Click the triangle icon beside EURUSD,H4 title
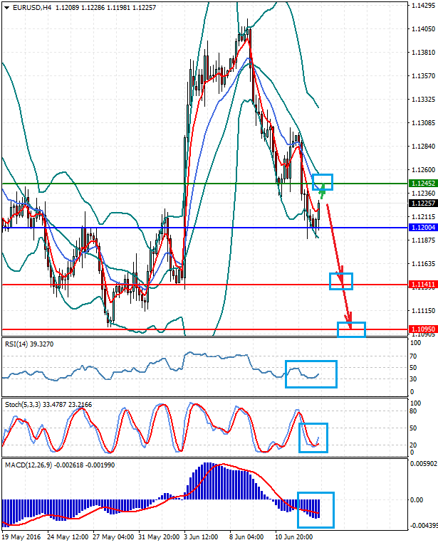Screen dimensions: 438x545 (6, 8)
